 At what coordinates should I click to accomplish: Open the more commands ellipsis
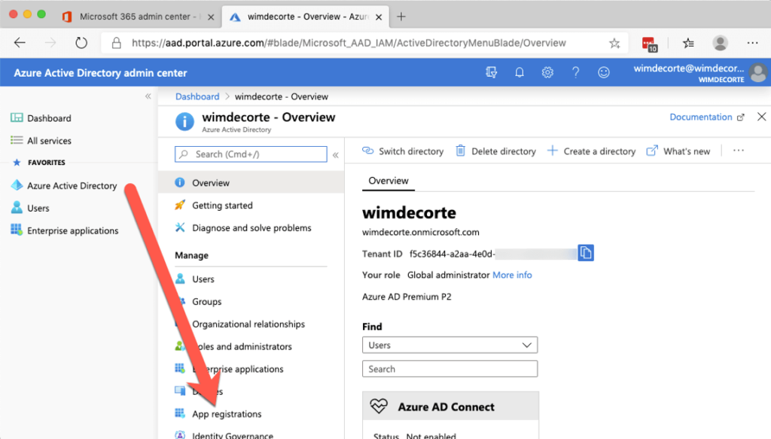click(x=739, y=151)
